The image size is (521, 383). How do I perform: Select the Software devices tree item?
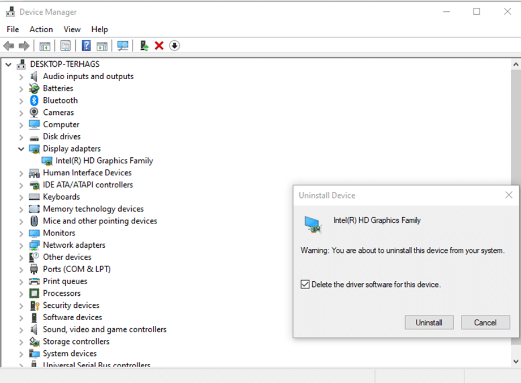click(72, 317)
